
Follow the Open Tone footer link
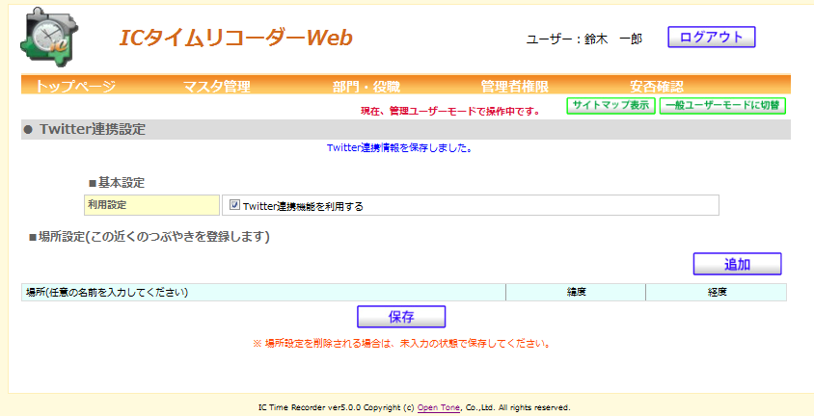coord(439,407)
